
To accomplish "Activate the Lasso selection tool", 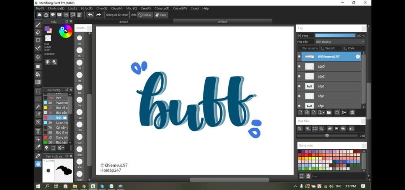I will point(38,99).
